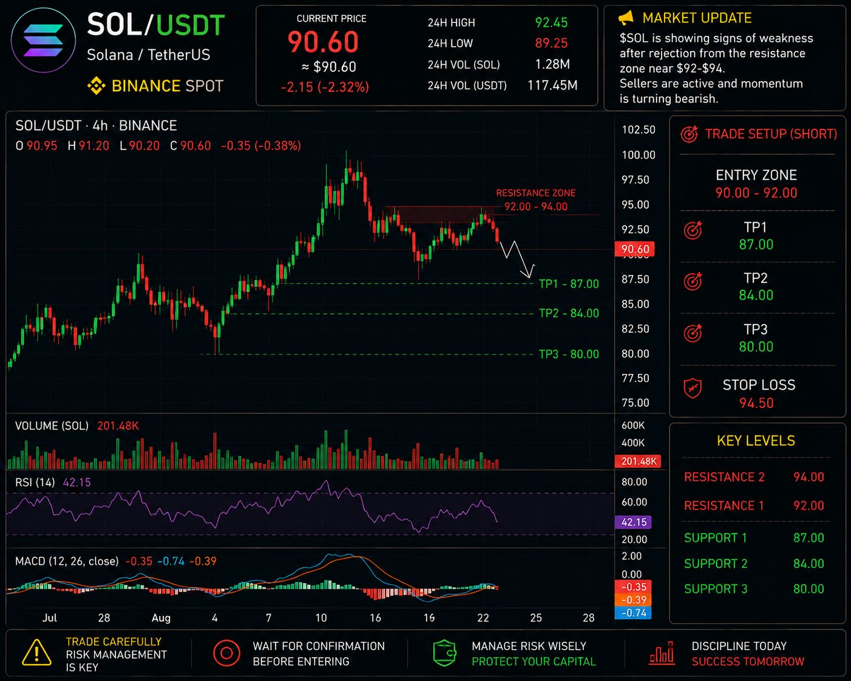Click the 'MACD (12, 26, close)' indicator label
The width and height of the screenshot is (851, 681).
click(x=67, y=561)
